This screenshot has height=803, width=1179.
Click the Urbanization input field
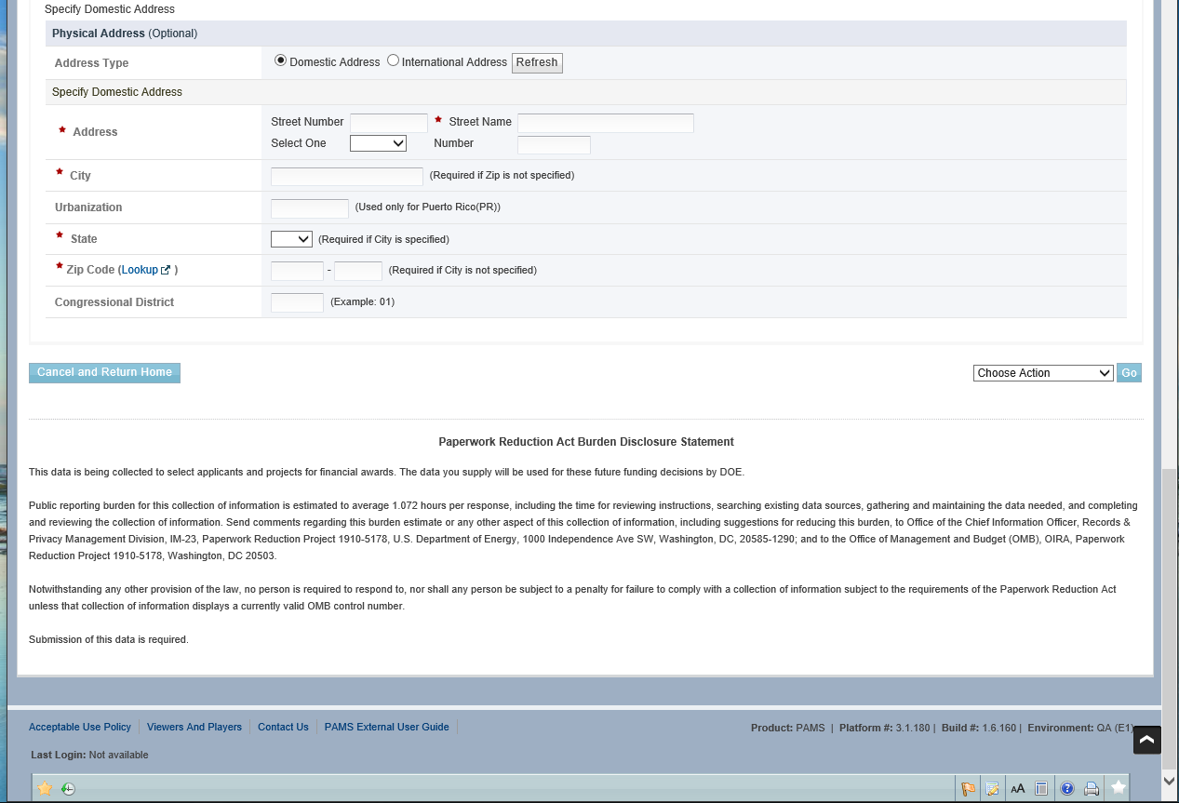point(310,207)
